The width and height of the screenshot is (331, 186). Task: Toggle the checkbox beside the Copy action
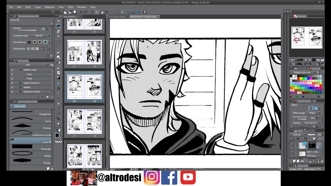click(12, 74)
